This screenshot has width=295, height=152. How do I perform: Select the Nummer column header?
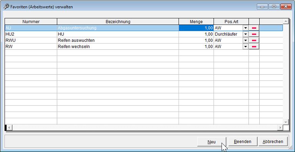pyautogui.click(x=31, y=21)
